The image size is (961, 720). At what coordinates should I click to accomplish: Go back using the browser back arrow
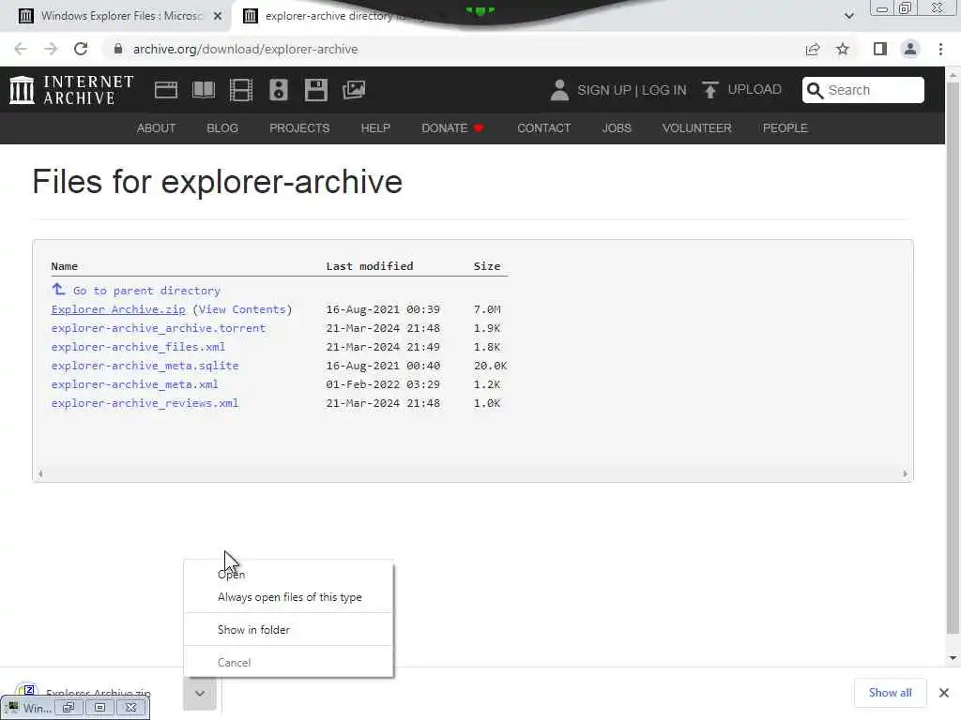pyautogui.click(x=21, y=49)
